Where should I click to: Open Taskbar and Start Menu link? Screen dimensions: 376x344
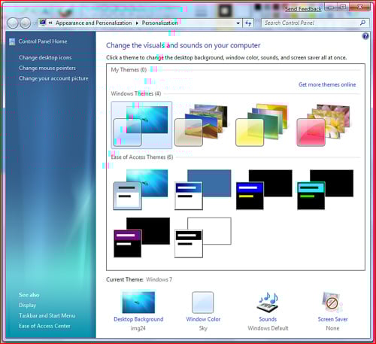tap(47, 315)
